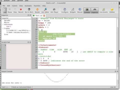Screen dimensions: 120x90
Task: Click the '</CsInstruments>' line
Action: click(x=47, y=45)
